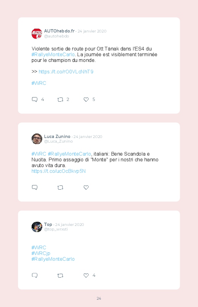Reply to the Top tweet

pos(35,275)
